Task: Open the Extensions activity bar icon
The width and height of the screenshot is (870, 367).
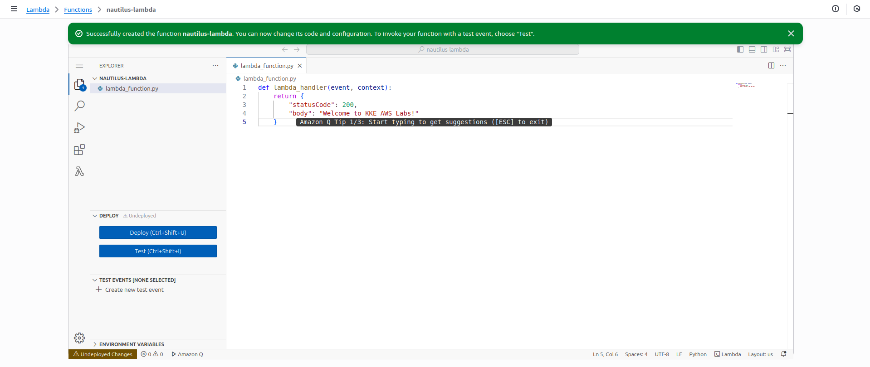Action: [x=79, y=150]
